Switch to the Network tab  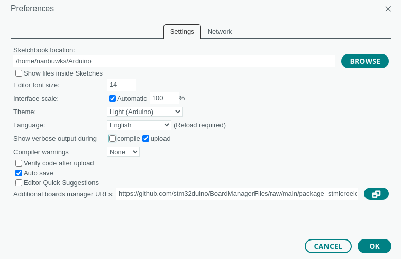[x=220, y=31]
